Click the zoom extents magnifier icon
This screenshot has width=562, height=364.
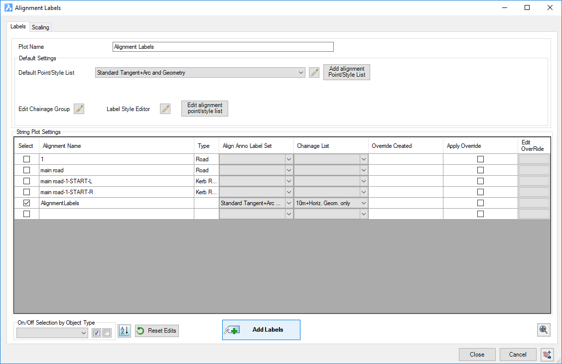(x=544, y=330)
